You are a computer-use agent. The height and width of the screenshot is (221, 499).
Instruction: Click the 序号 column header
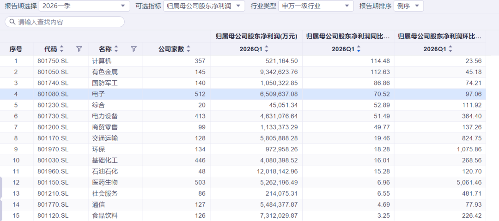tap(16, 49)
